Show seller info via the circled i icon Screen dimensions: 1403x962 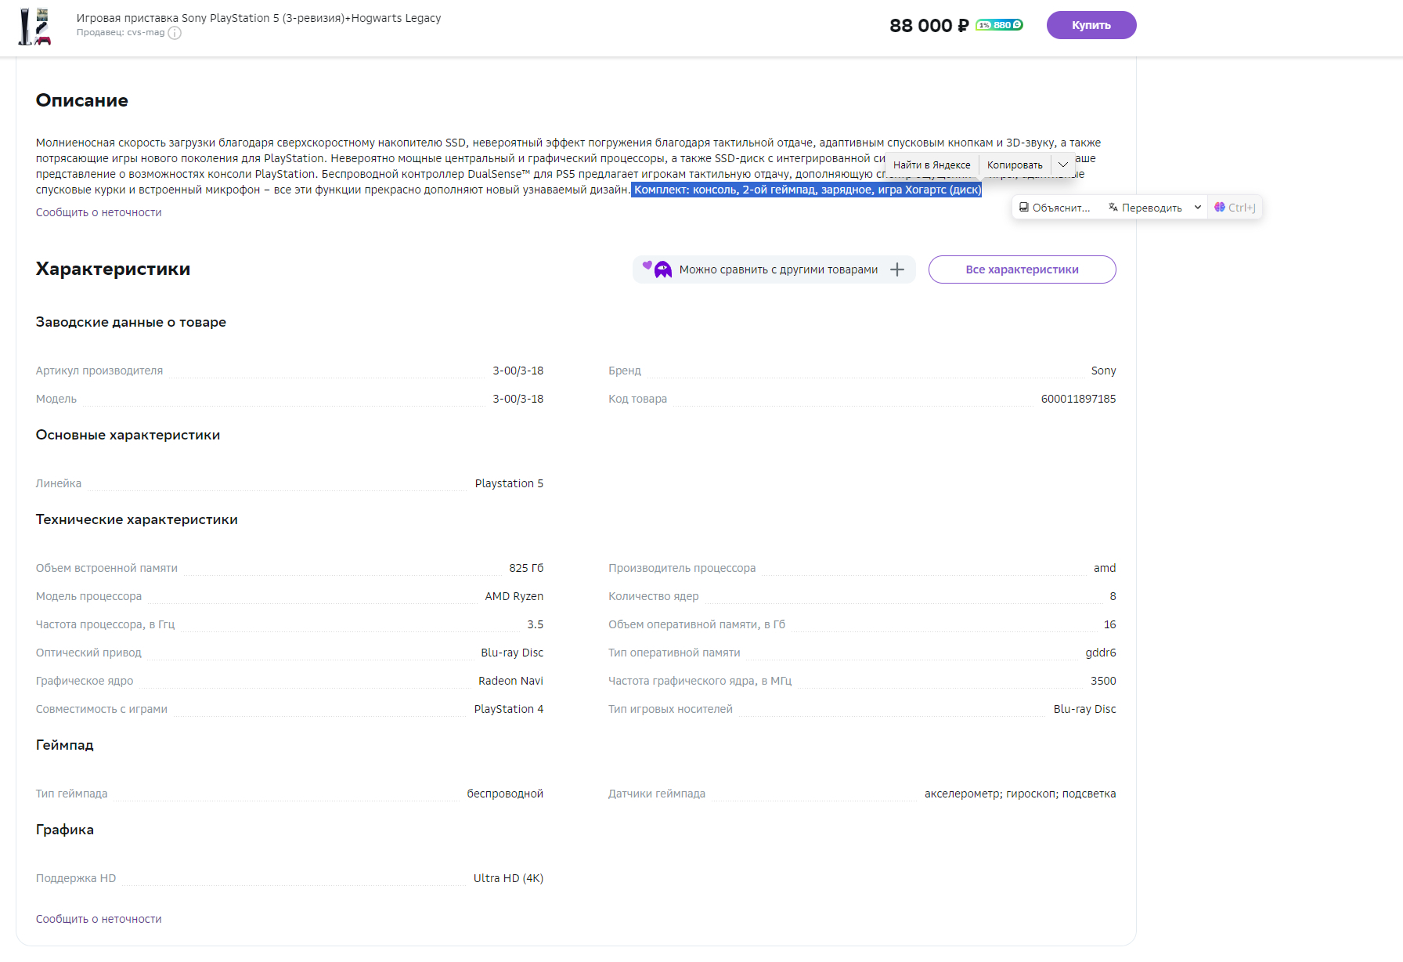click(175, 33)
